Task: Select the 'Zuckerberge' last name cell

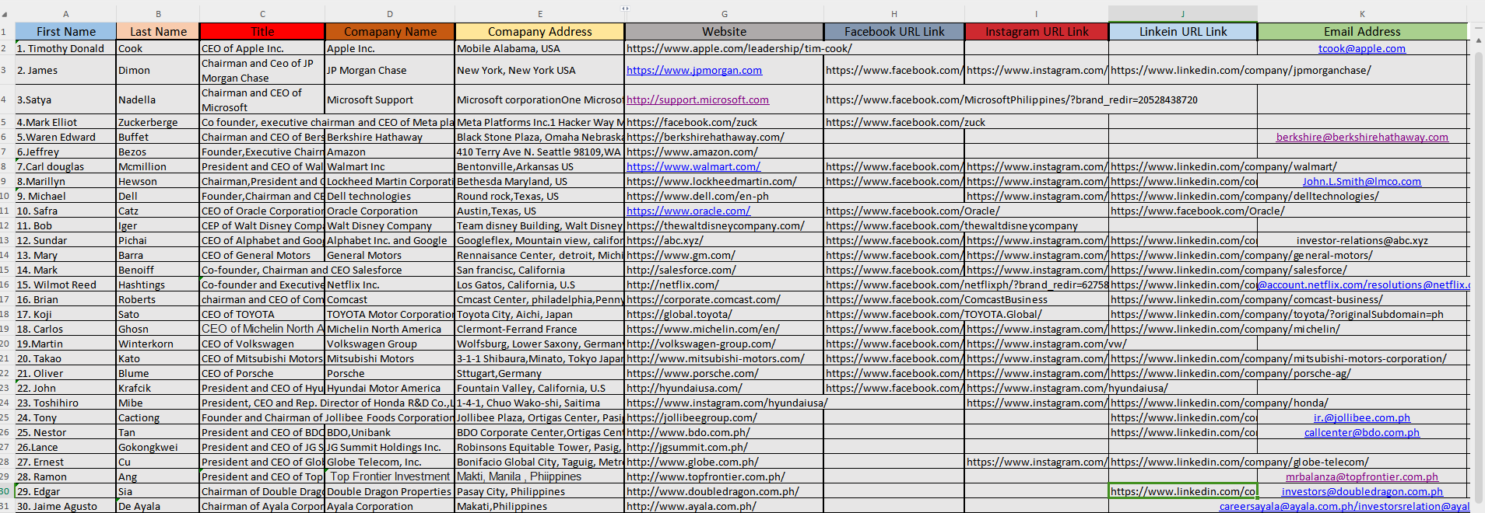Action: tap(158, 122)
